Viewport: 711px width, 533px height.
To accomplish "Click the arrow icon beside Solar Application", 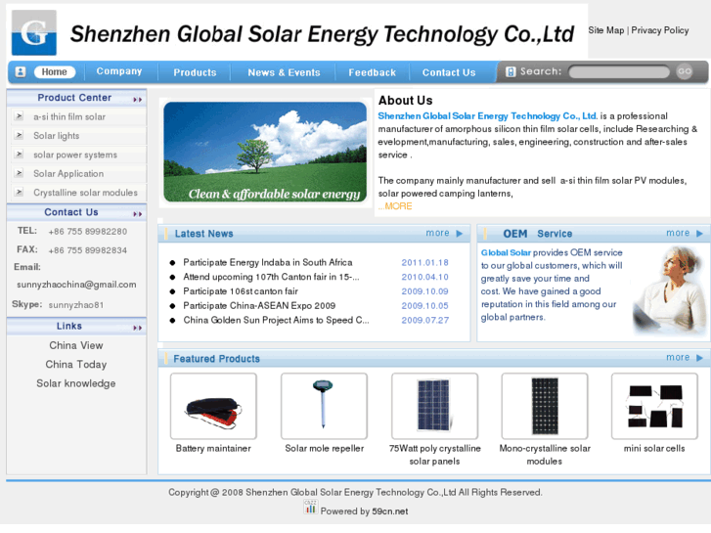I will [19, 173].
